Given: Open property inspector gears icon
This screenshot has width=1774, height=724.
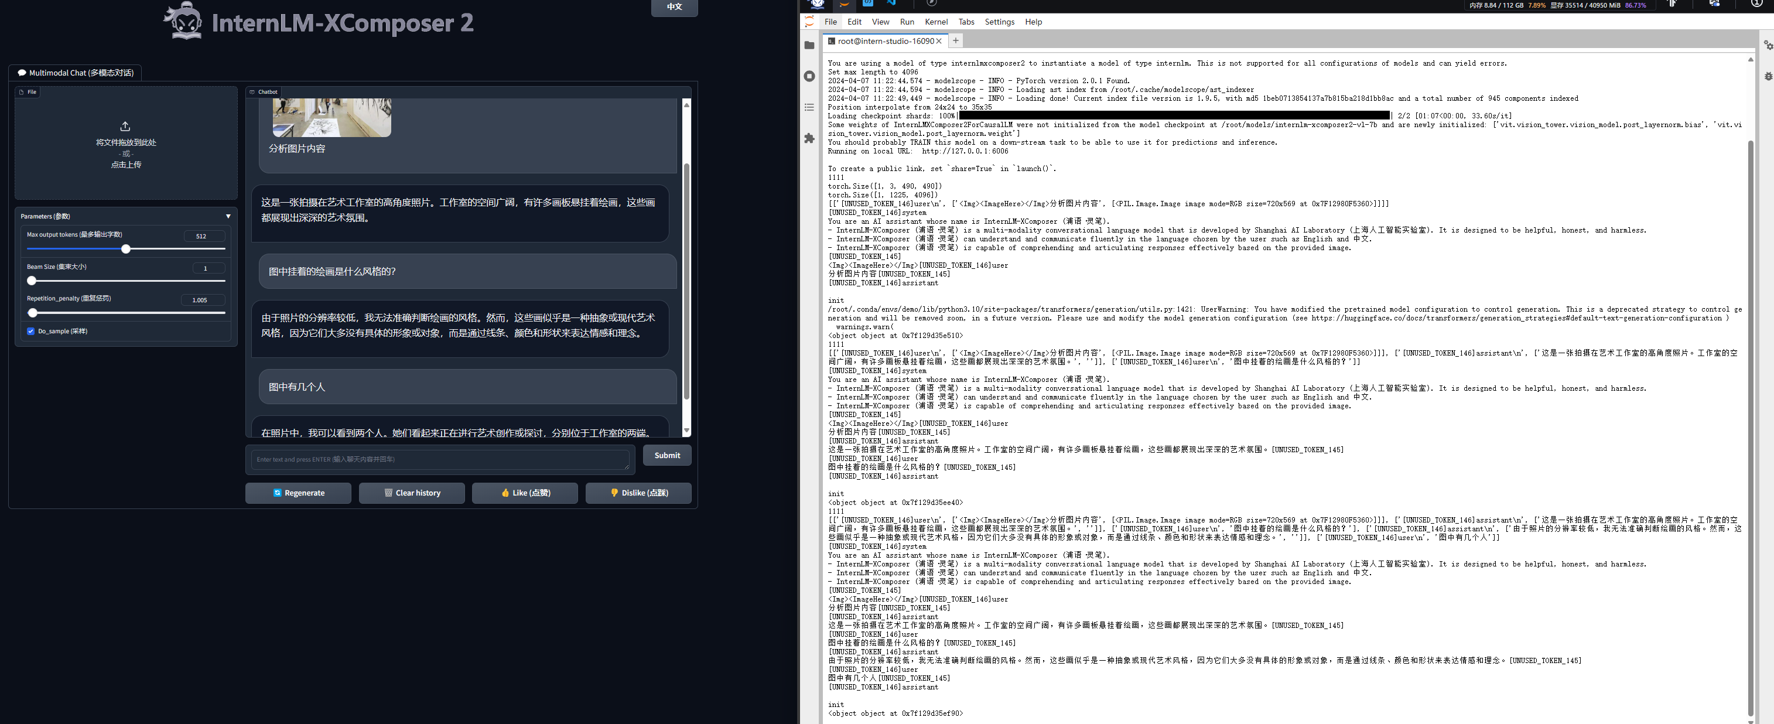Looking at the screenshot, I should click(1768, 46).
